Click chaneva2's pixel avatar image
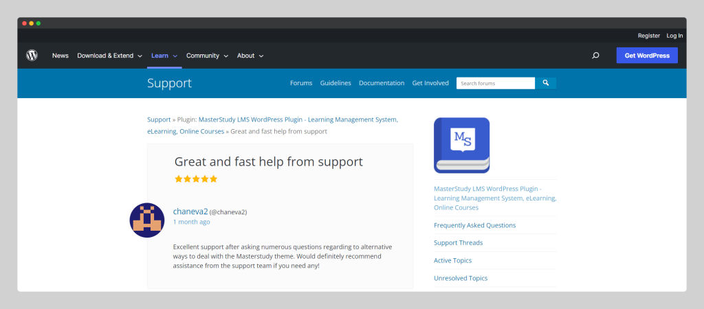This screenshot has width=704, height=309. click(x=147, y=220)
